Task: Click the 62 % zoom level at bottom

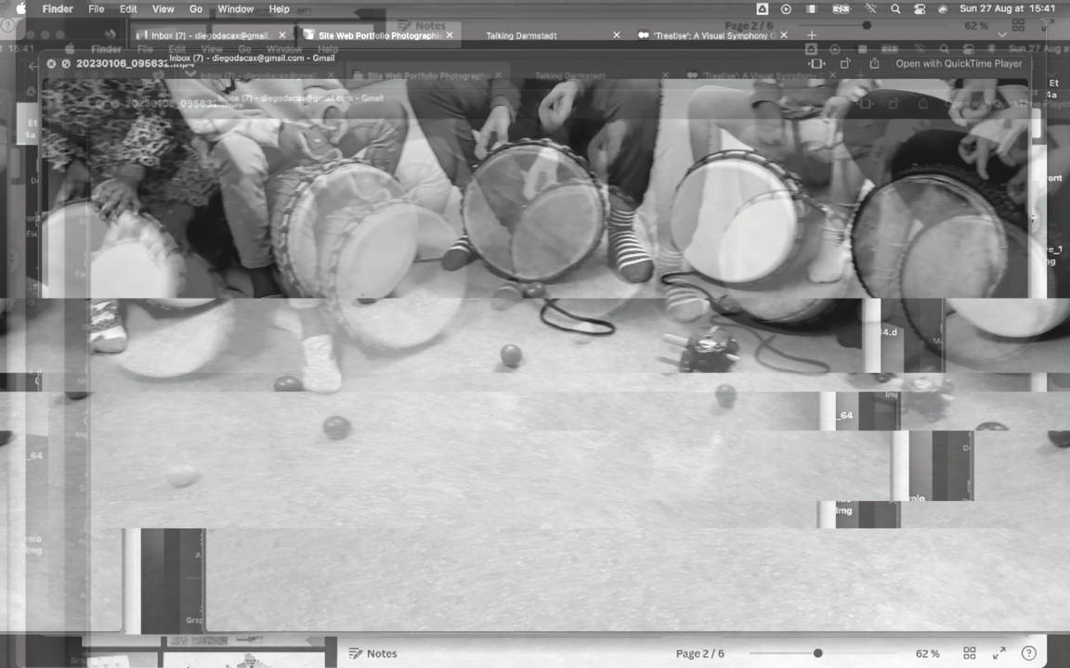Action: click(927, 653)
